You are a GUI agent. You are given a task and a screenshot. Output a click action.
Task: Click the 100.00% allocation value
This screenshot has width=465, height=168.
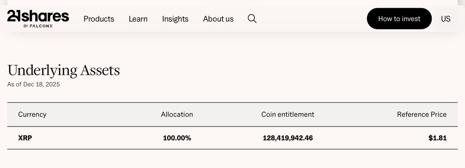tap(177, 137)
